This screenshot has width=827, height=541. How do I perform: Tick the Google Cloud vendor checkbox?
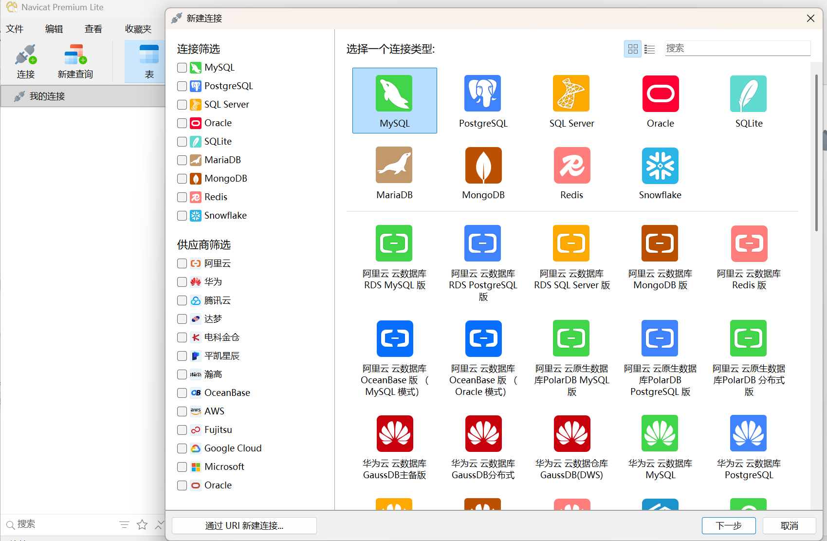coord(182,448)
